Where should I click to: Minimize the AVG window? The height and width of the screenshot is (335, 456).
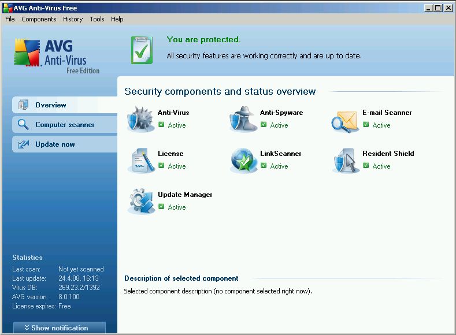click(428, 8)
